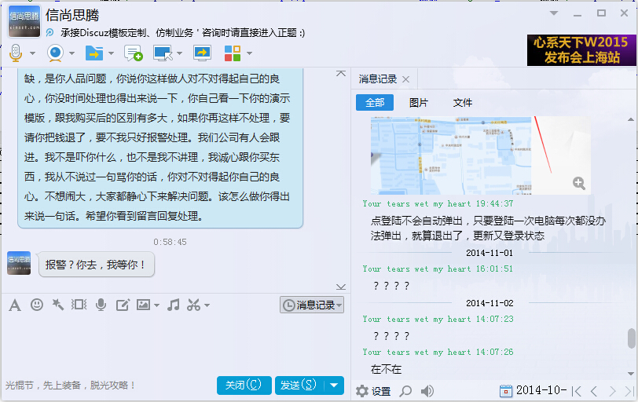Image resolution: width=638 pixels, height=402 pixels.
Task: Click sender avatar beside 报警 reply
Action: 19,263
